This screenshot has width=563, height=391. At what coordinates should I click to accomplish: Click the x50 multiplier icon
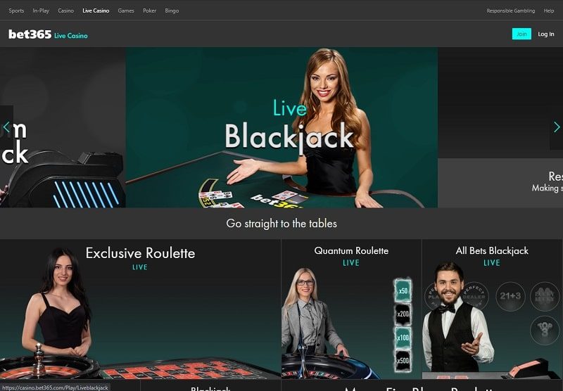(x=403, y=290)
